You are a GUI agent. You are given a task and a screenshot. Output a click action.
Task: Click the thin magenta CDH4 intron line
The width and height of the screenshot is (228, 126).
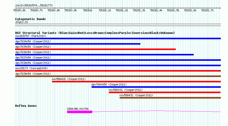(156, 111)
